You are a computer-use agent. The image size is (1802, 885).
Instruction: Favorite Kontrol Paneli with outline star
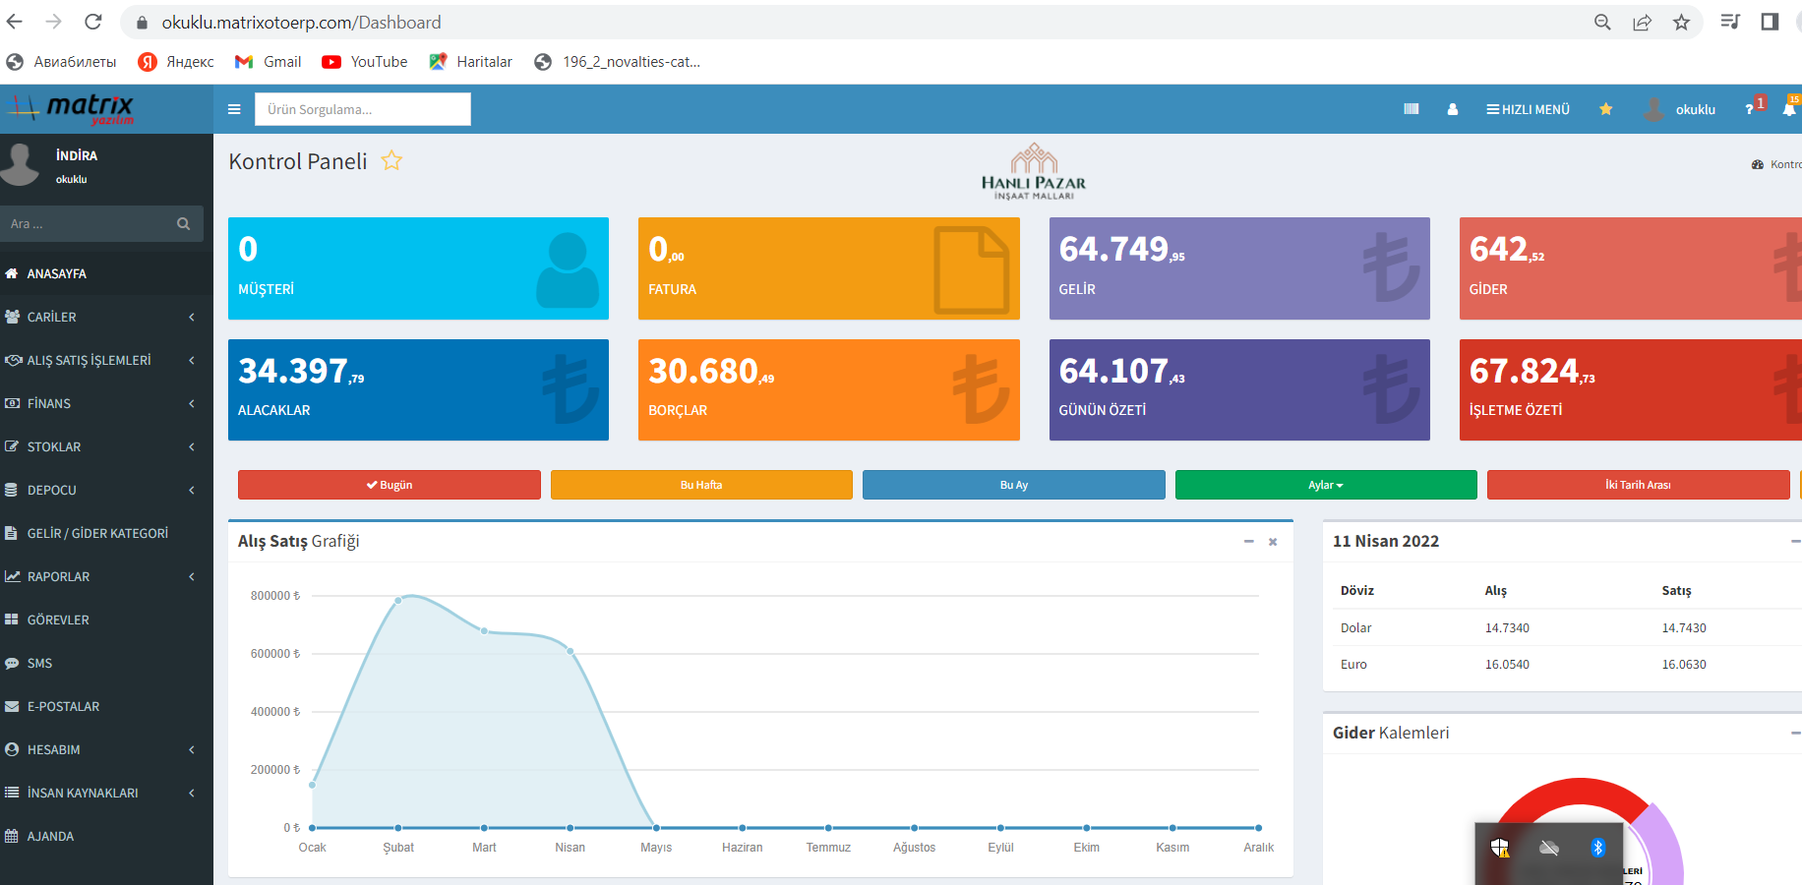(x=391, y=161)
